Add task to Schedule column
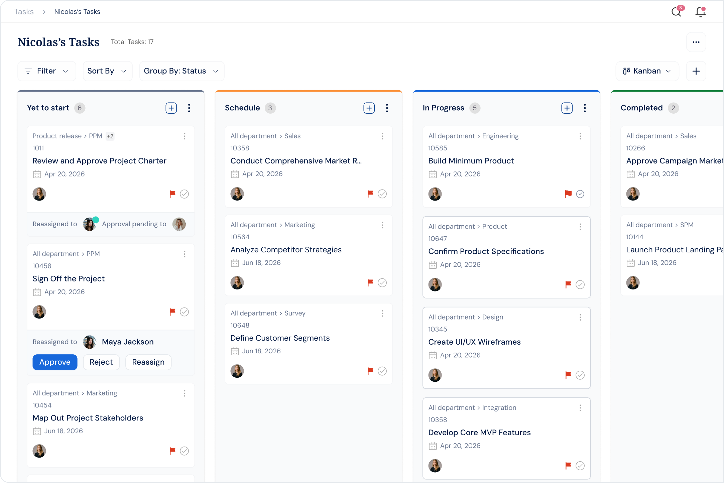 [x=369, y=108]
